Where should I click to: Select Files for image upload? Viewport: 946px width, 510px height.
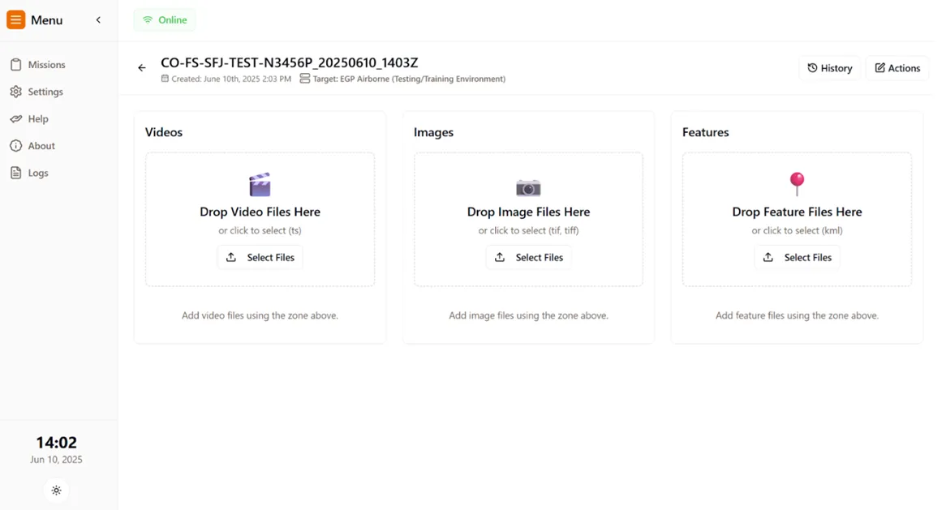pos(529,257)
